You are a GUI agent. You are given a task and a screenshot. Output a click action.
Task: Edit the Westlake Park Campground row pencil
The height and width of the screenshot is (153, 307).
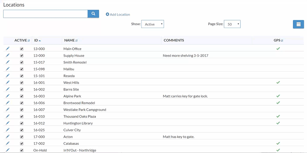coord(8,110)
